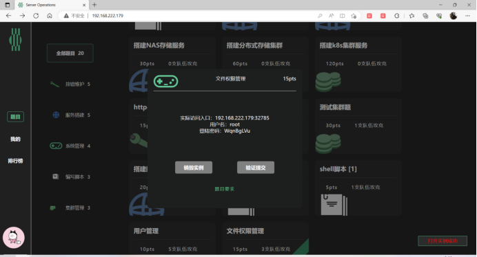The width and height of the screenshot is (477, 257).
Task: Open the favorites list
Action: point(412,16)
